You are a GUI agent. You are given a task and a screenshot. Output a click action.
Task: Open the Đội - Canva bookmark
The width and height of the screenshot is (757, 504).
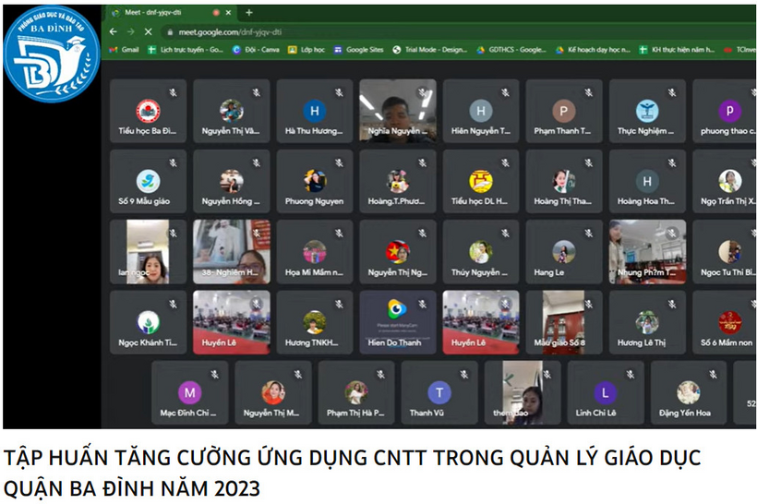pyautogui.click(x=254, y=50)
